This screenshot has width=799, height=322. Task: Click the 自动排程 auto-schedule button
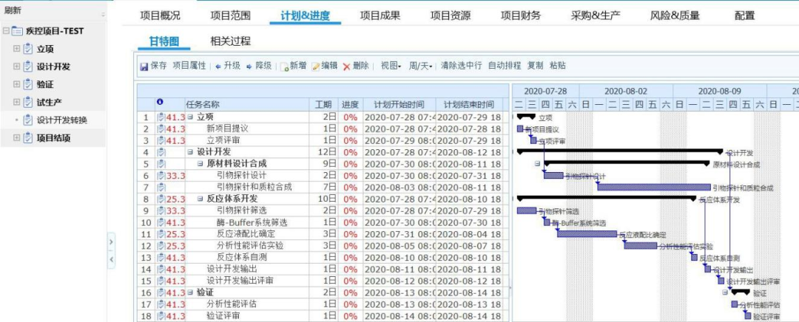click(505, 66)
